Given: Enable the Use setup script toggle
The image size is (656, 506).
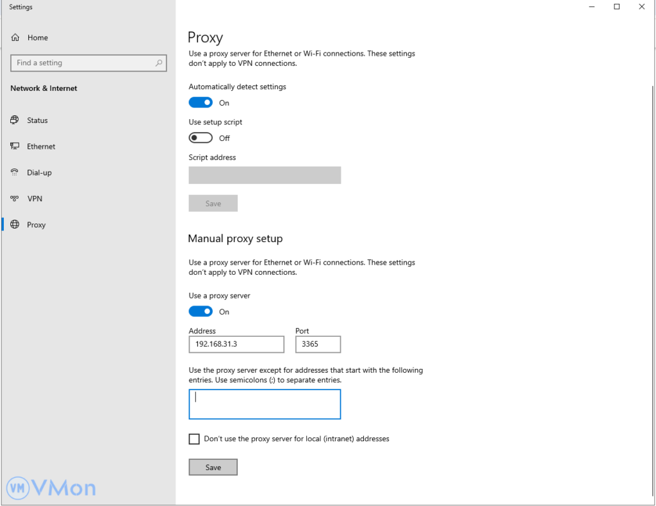Looking at the screenshot, I should coord(201,138).
